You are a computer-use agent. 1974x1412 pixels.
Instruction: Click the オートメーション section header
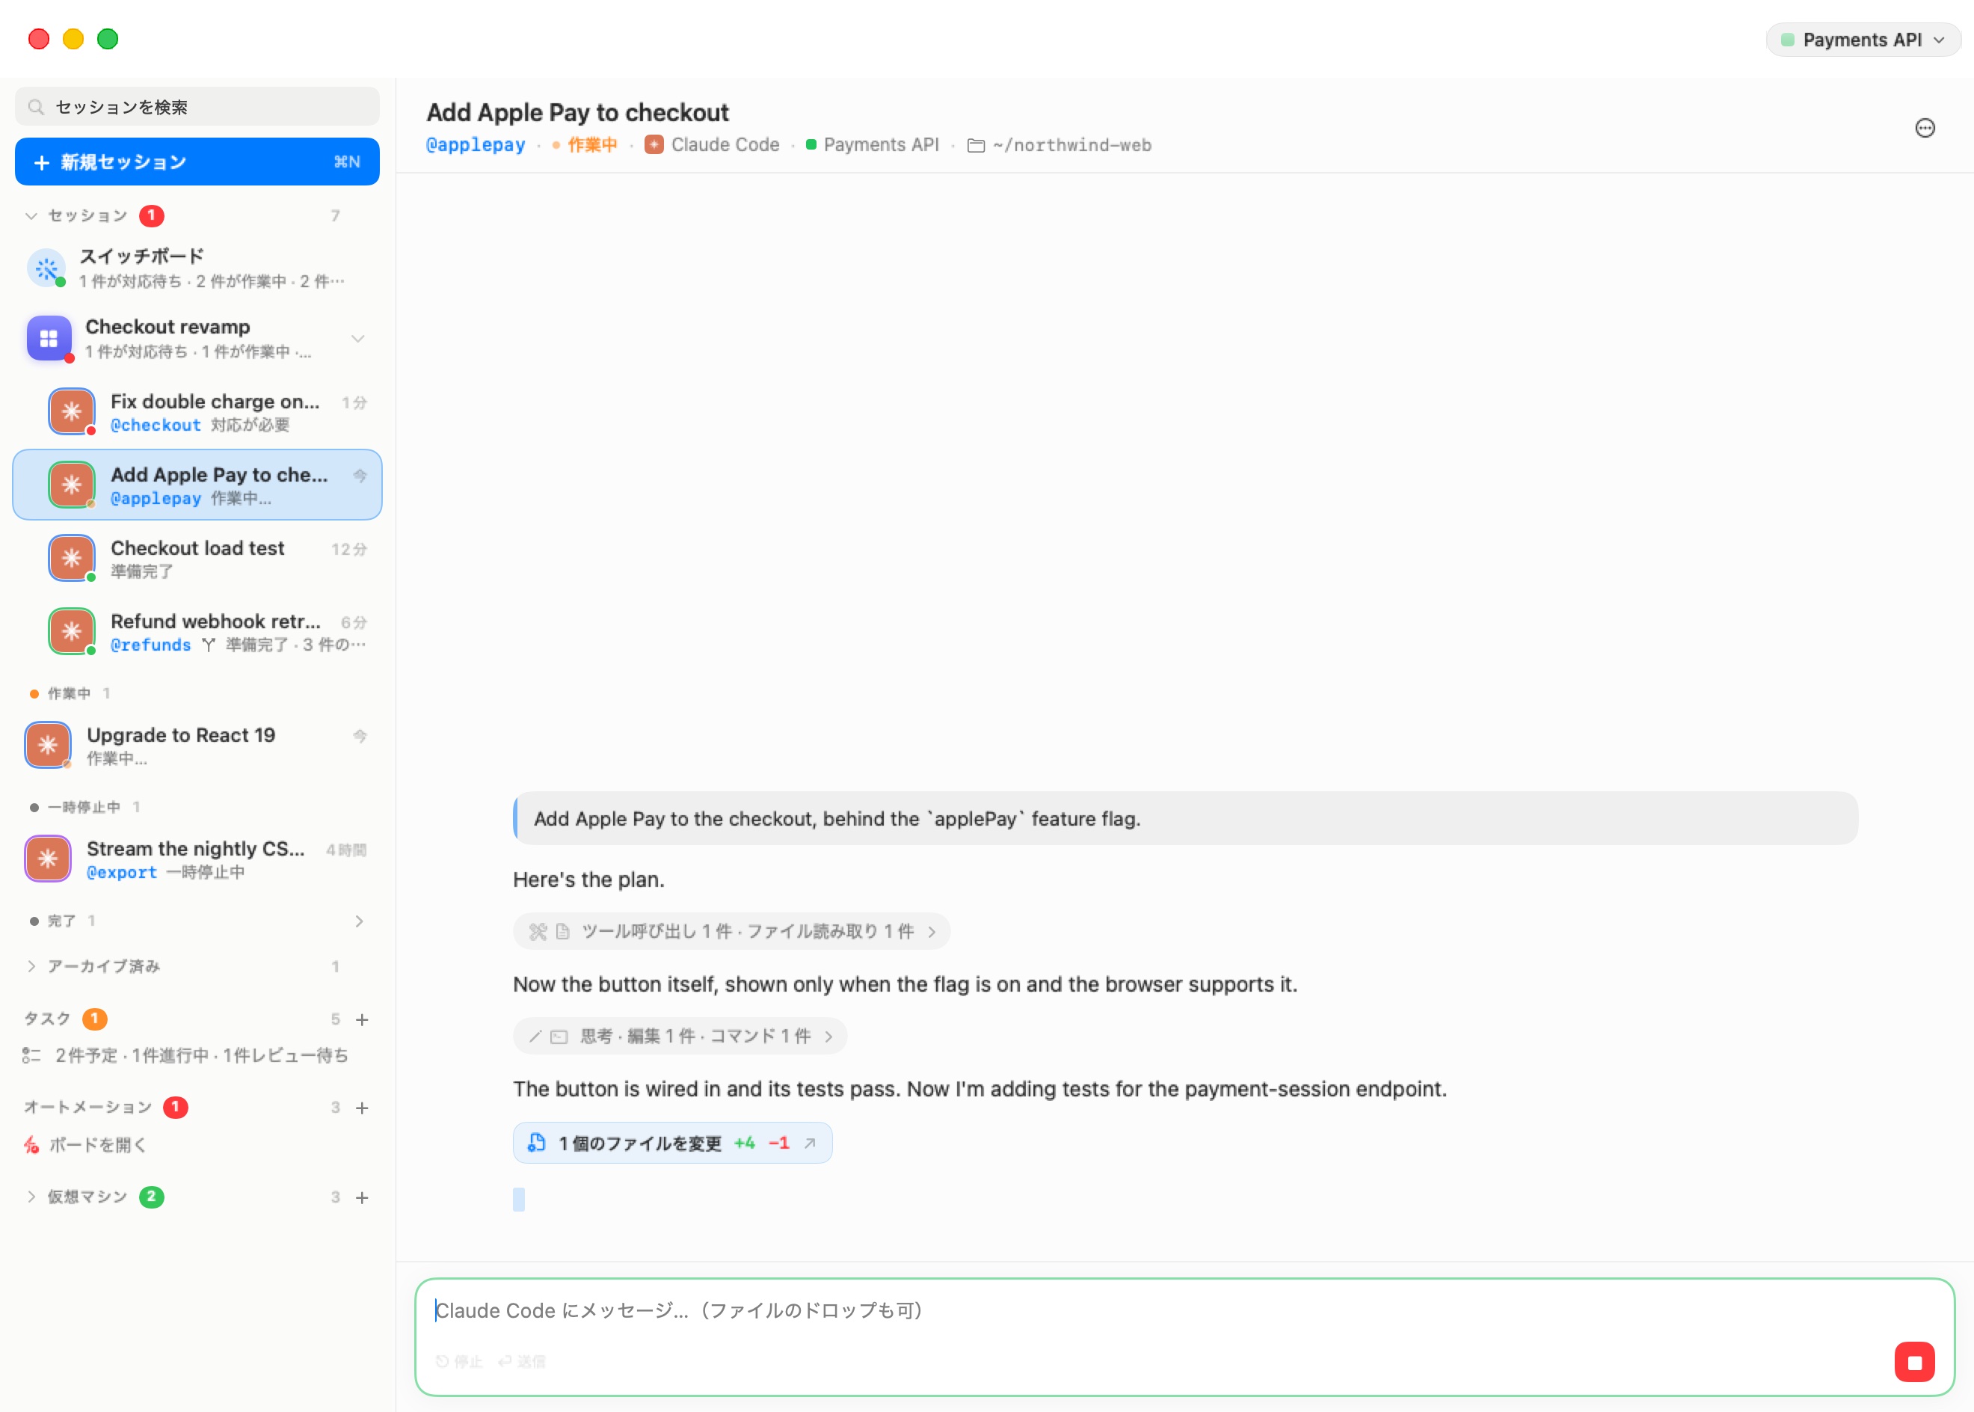click(x=87, y=1108)
